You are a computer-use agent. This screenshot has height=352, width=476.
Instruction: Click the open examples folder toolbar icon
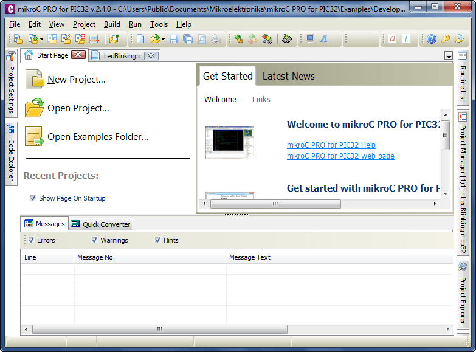114,39
